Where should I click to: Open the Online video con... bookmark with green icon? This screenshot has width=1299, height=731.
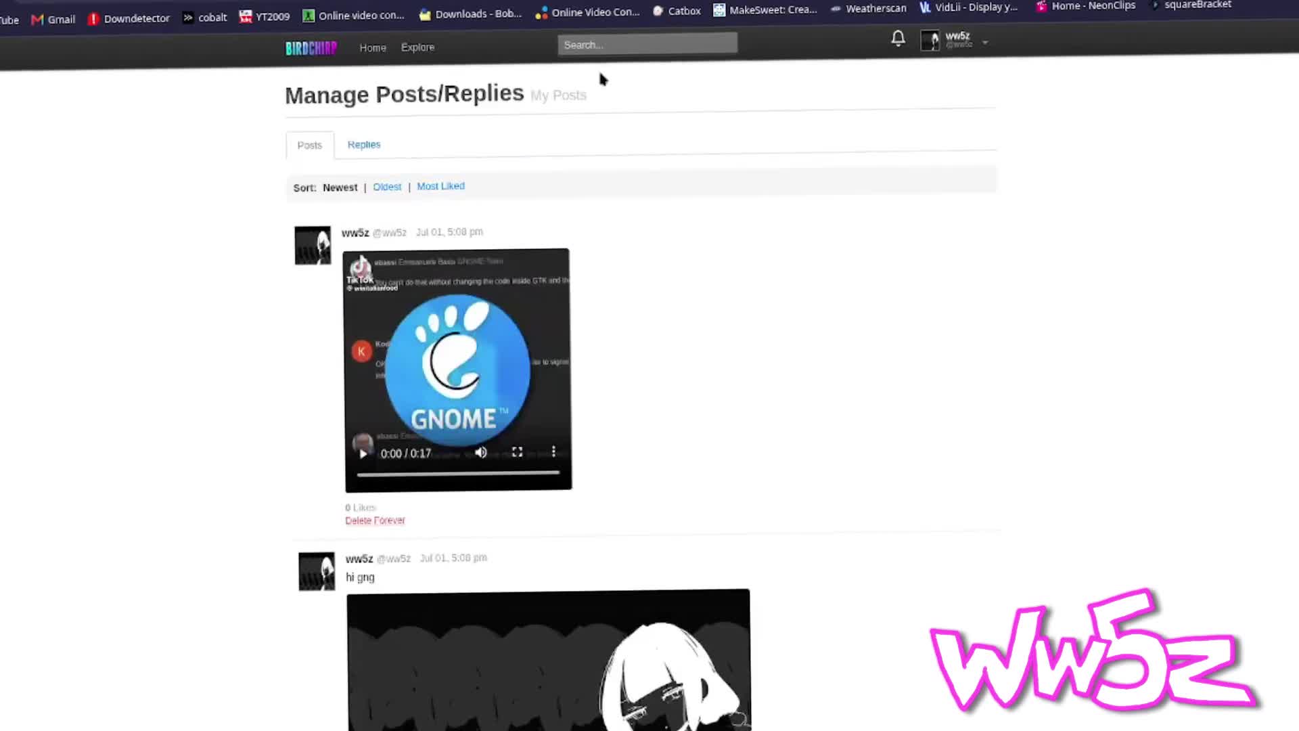[353, 15]
